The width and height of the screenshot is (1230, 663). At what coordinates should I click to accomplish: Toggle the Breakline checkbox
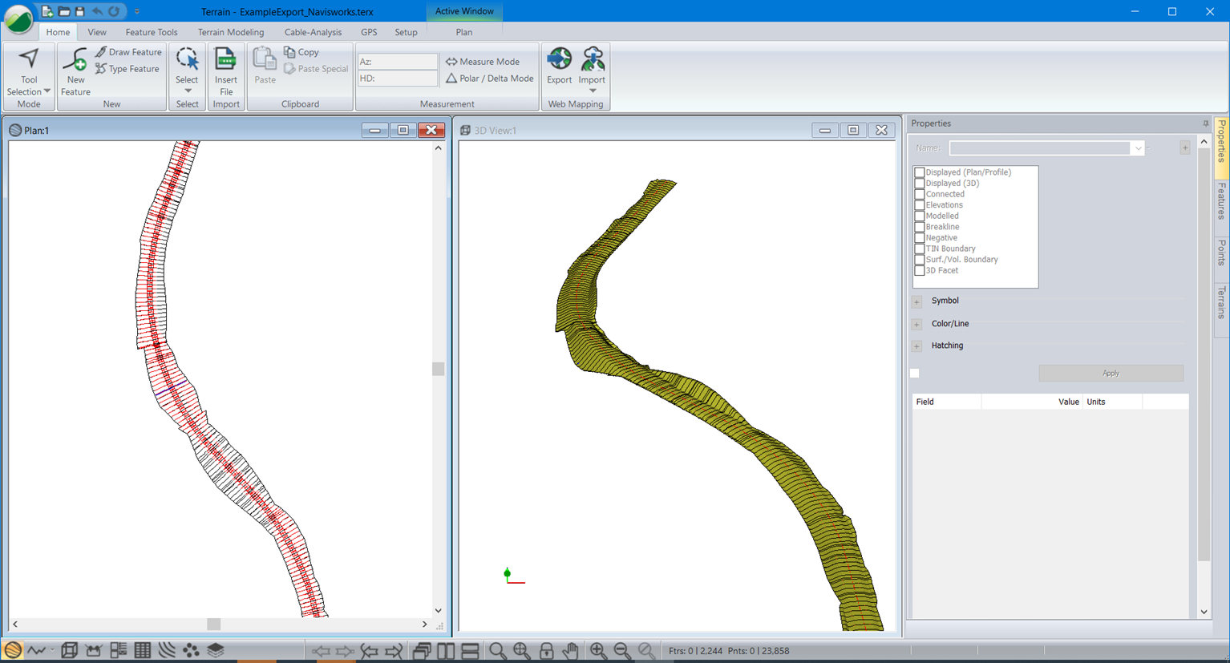[920, 227]
